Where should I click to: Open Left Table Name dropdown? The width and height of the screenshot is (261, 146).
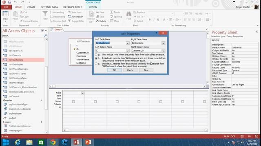coord(127,43)
